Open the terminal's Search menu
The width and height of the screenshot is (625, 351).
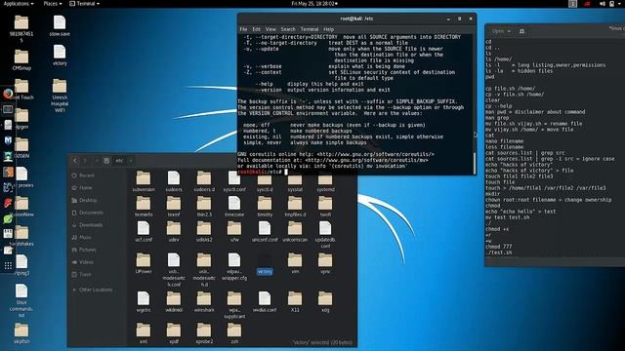coord(288,29)
